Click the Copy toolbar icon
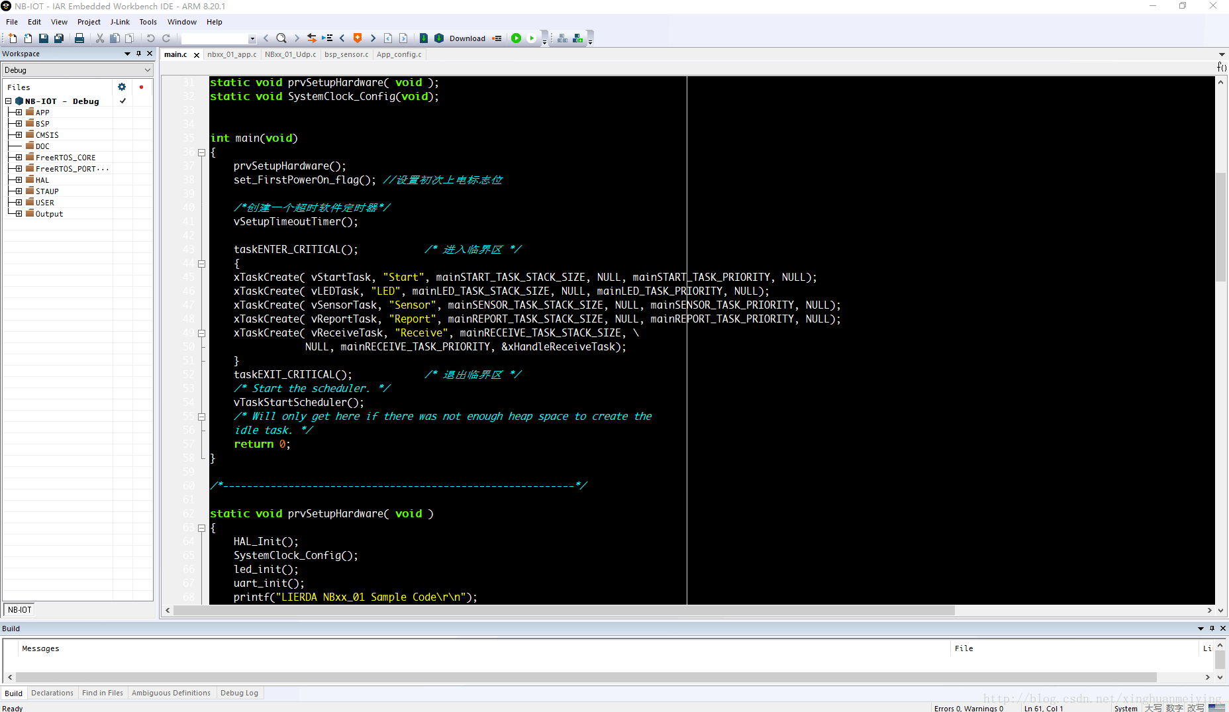 (x=115, y=38)
